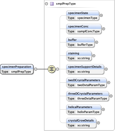Expand the crystalGrowDetails element

point(98,123)
